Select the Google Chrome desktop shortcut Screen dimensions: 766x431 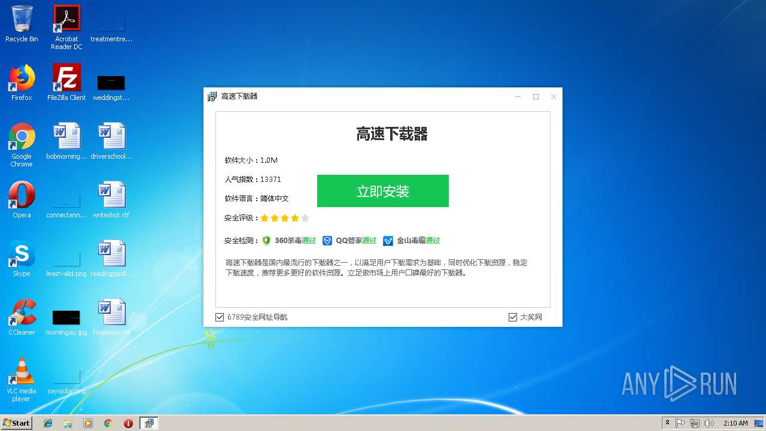pyautogui.click(x=22, y=145)
